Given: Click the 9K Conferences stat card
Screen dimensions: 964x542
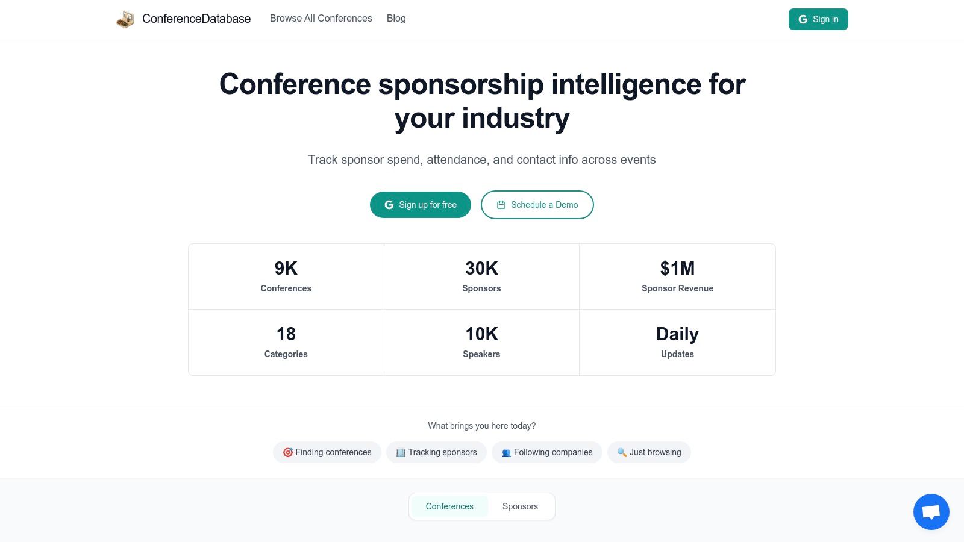Looking at the screenshot, I should pos(286,276).
